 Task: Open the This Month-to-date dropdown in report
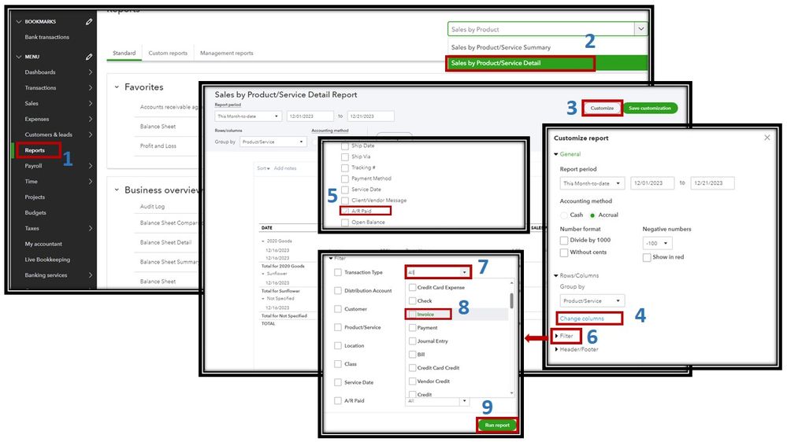click(248, 116)
